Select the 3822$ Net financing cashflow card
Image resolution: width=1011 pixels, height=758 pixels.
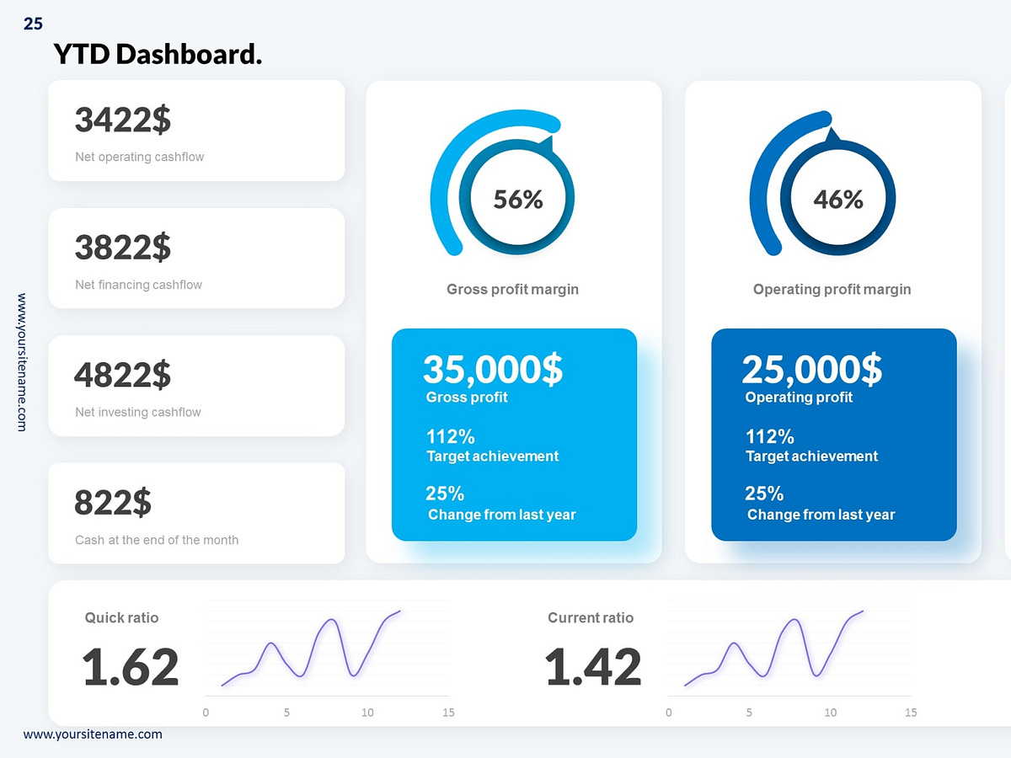196,258
